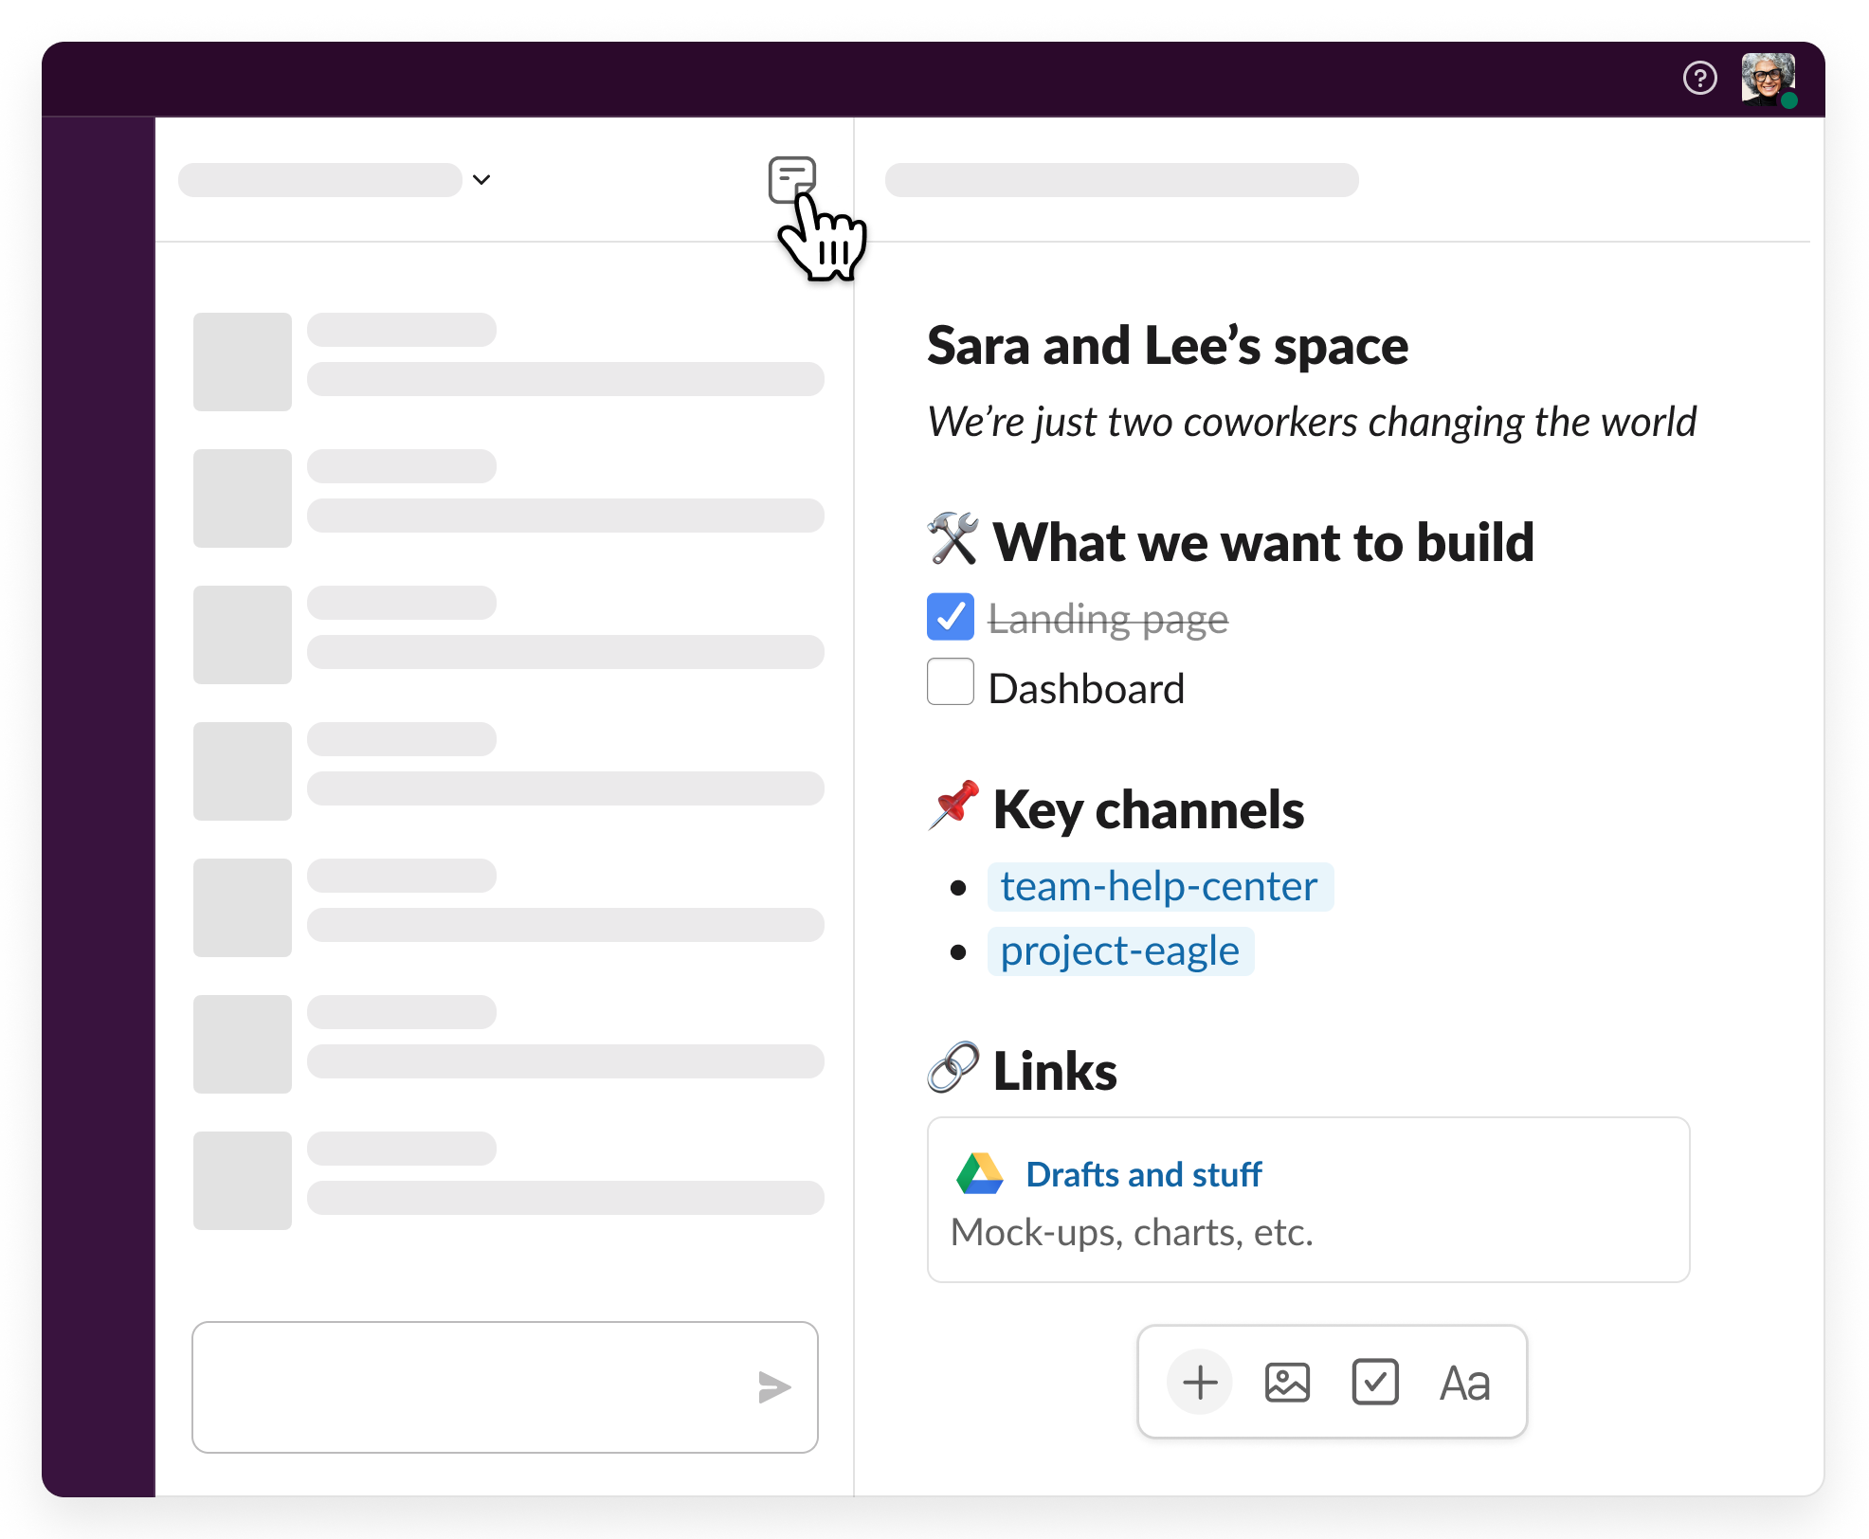1869x1539 pixels.
Task: Select the first message avatar in the conversation
Action: [x=242, y=361]
